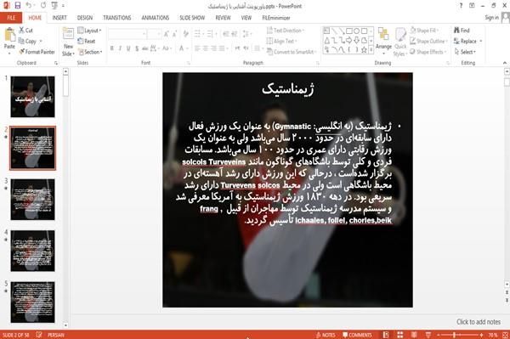
Task: Toggle the Comments pane in status bar
Action: click(x=357, y=335)
